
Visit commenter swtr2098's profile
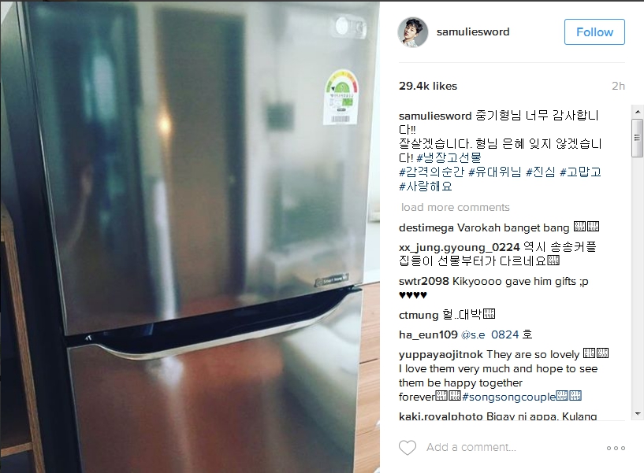tap(424, 281)
